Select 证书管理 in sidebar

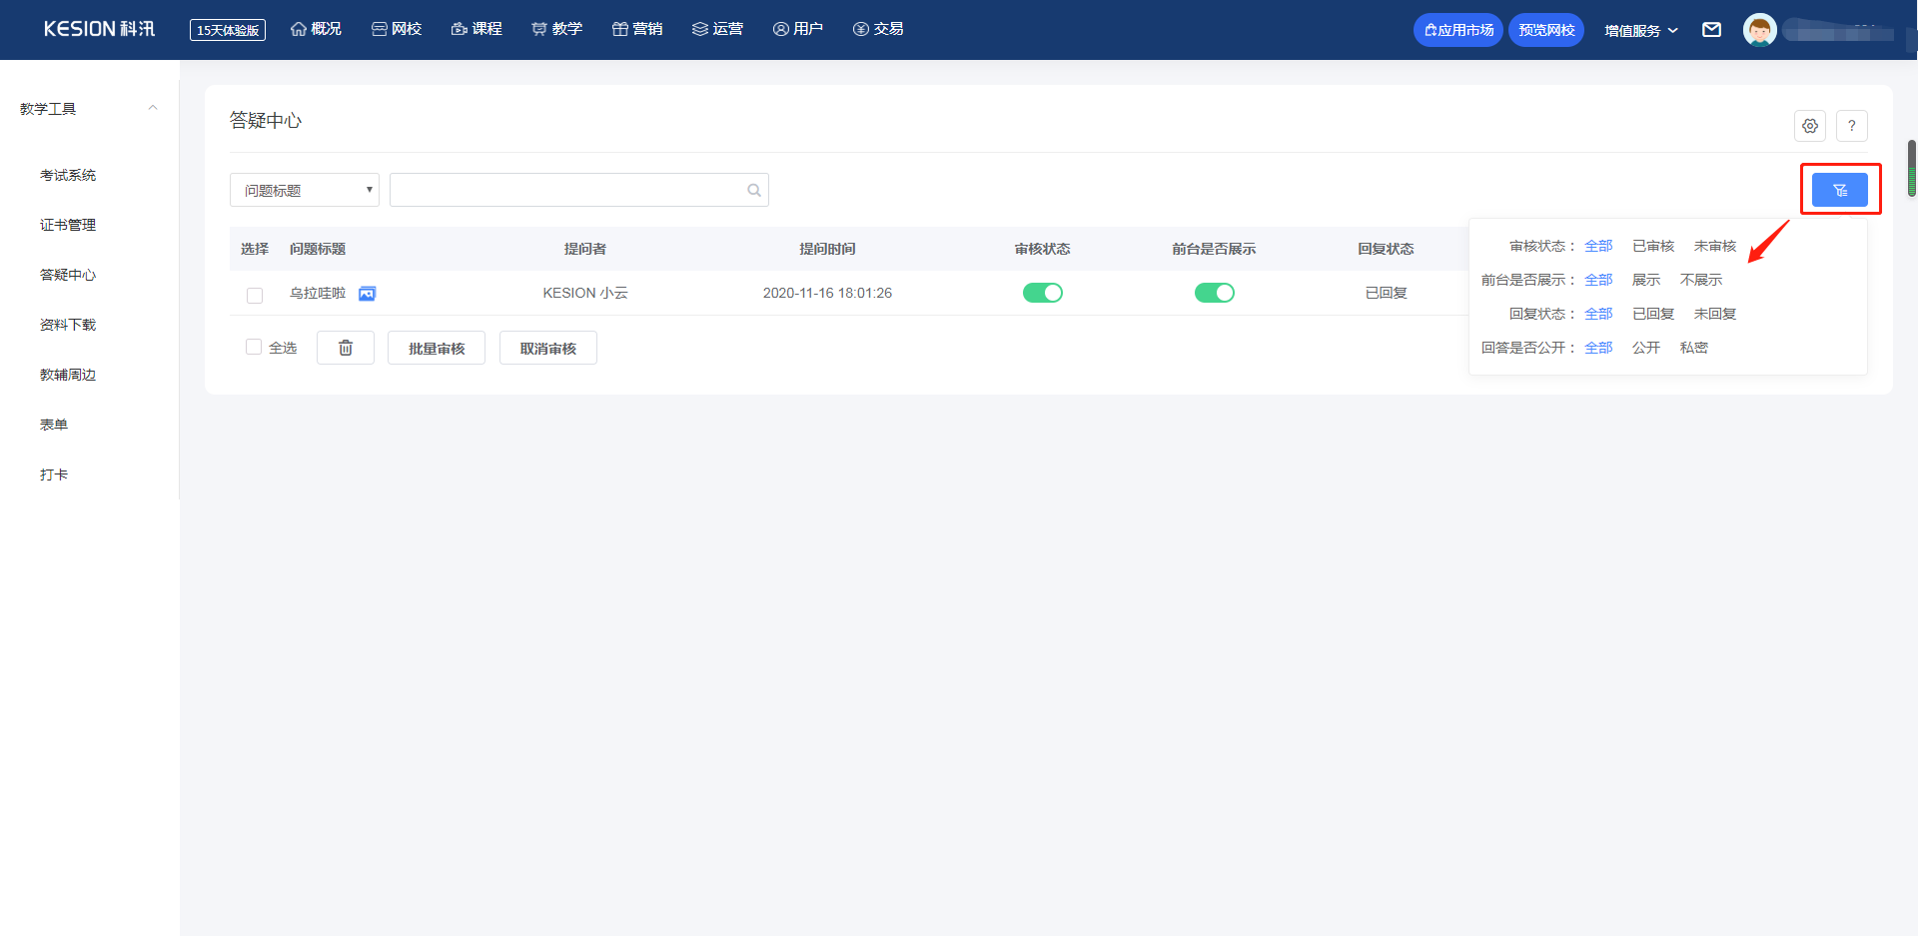tap(68, 225)
